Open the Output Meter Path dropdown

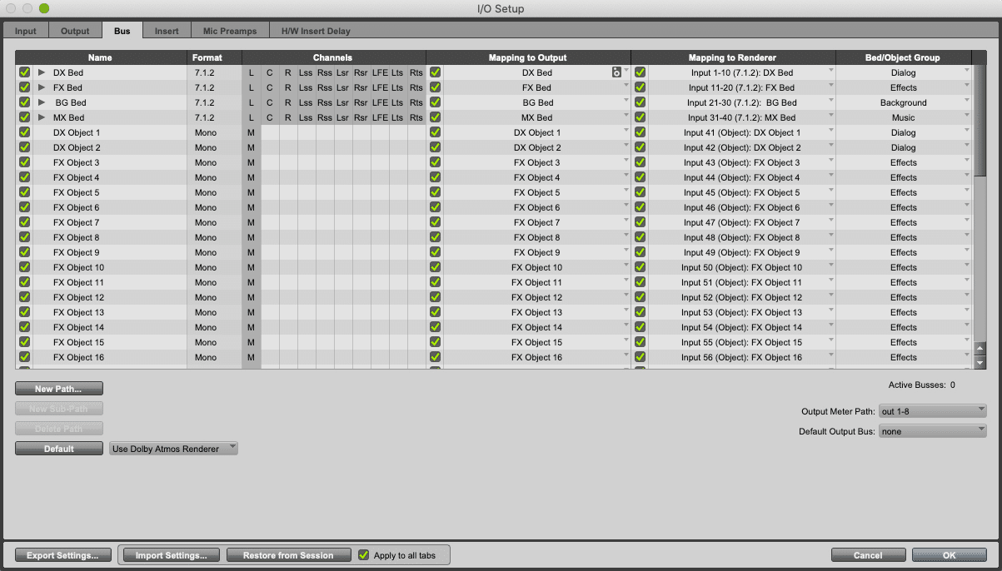pos(932,411)
